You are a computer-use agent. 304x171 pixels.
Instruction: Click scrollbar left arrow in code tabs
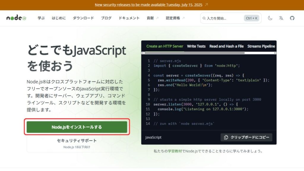tap(143, 53)
